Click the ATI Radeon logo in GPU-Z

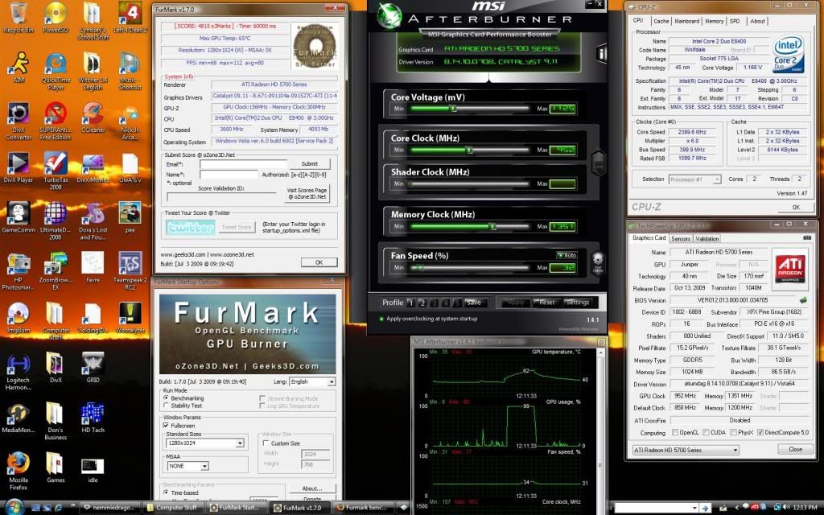point(789,269)
